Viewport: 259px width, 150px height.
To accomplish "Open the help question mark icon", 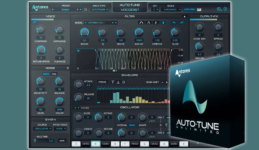I will [x=225, y=9].
